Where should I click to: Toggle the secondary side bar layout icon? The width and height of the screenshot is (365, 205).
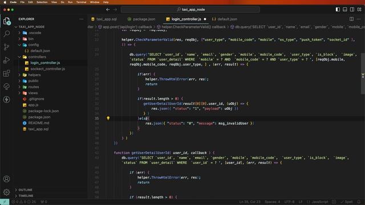tap(352, 10)
